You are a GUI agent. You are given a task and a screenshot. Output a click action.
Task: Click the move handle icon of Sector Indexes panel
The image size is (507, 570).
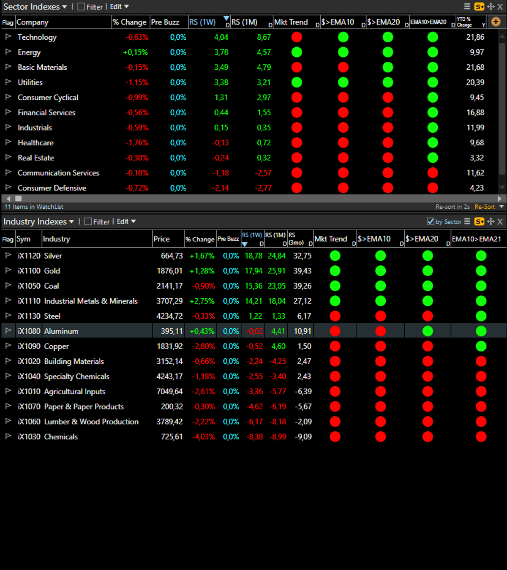click(x=491, y=7)
